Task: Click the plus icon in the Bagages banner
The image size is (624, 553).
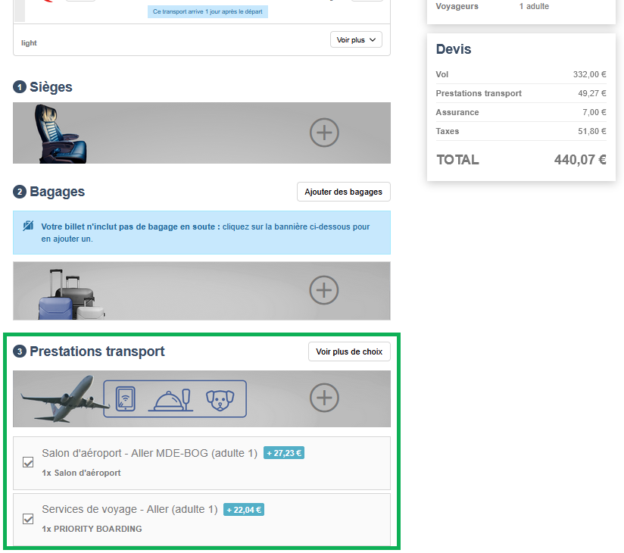Action: point(324,290)
